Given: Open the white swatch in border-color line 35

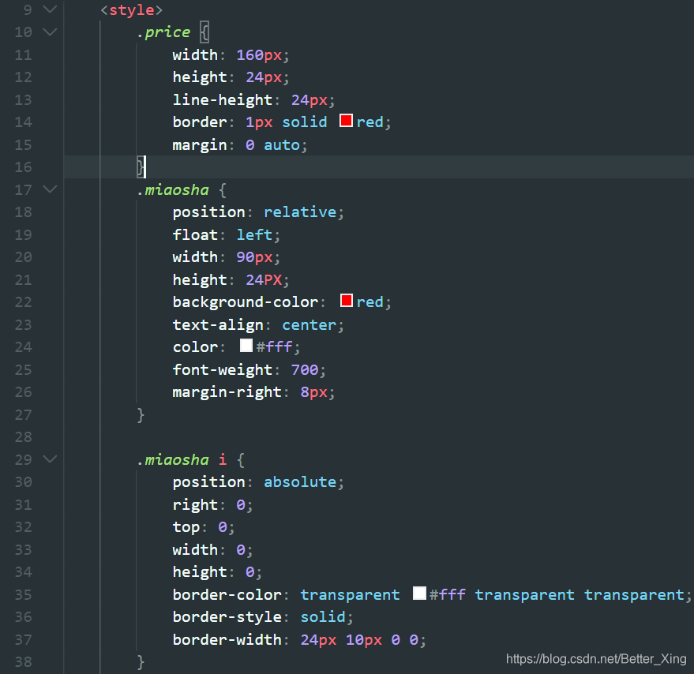Looking at the screenshot, I should tap(419, 593).
